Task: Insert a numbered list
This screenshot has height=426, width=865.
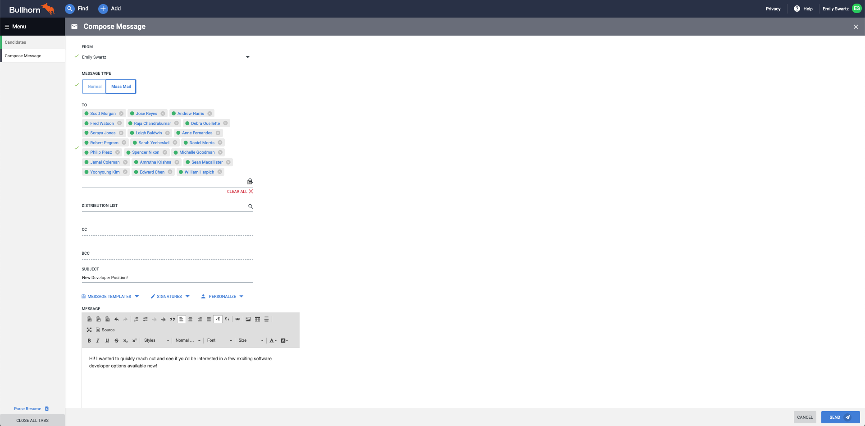Action: tap(136, 319)
